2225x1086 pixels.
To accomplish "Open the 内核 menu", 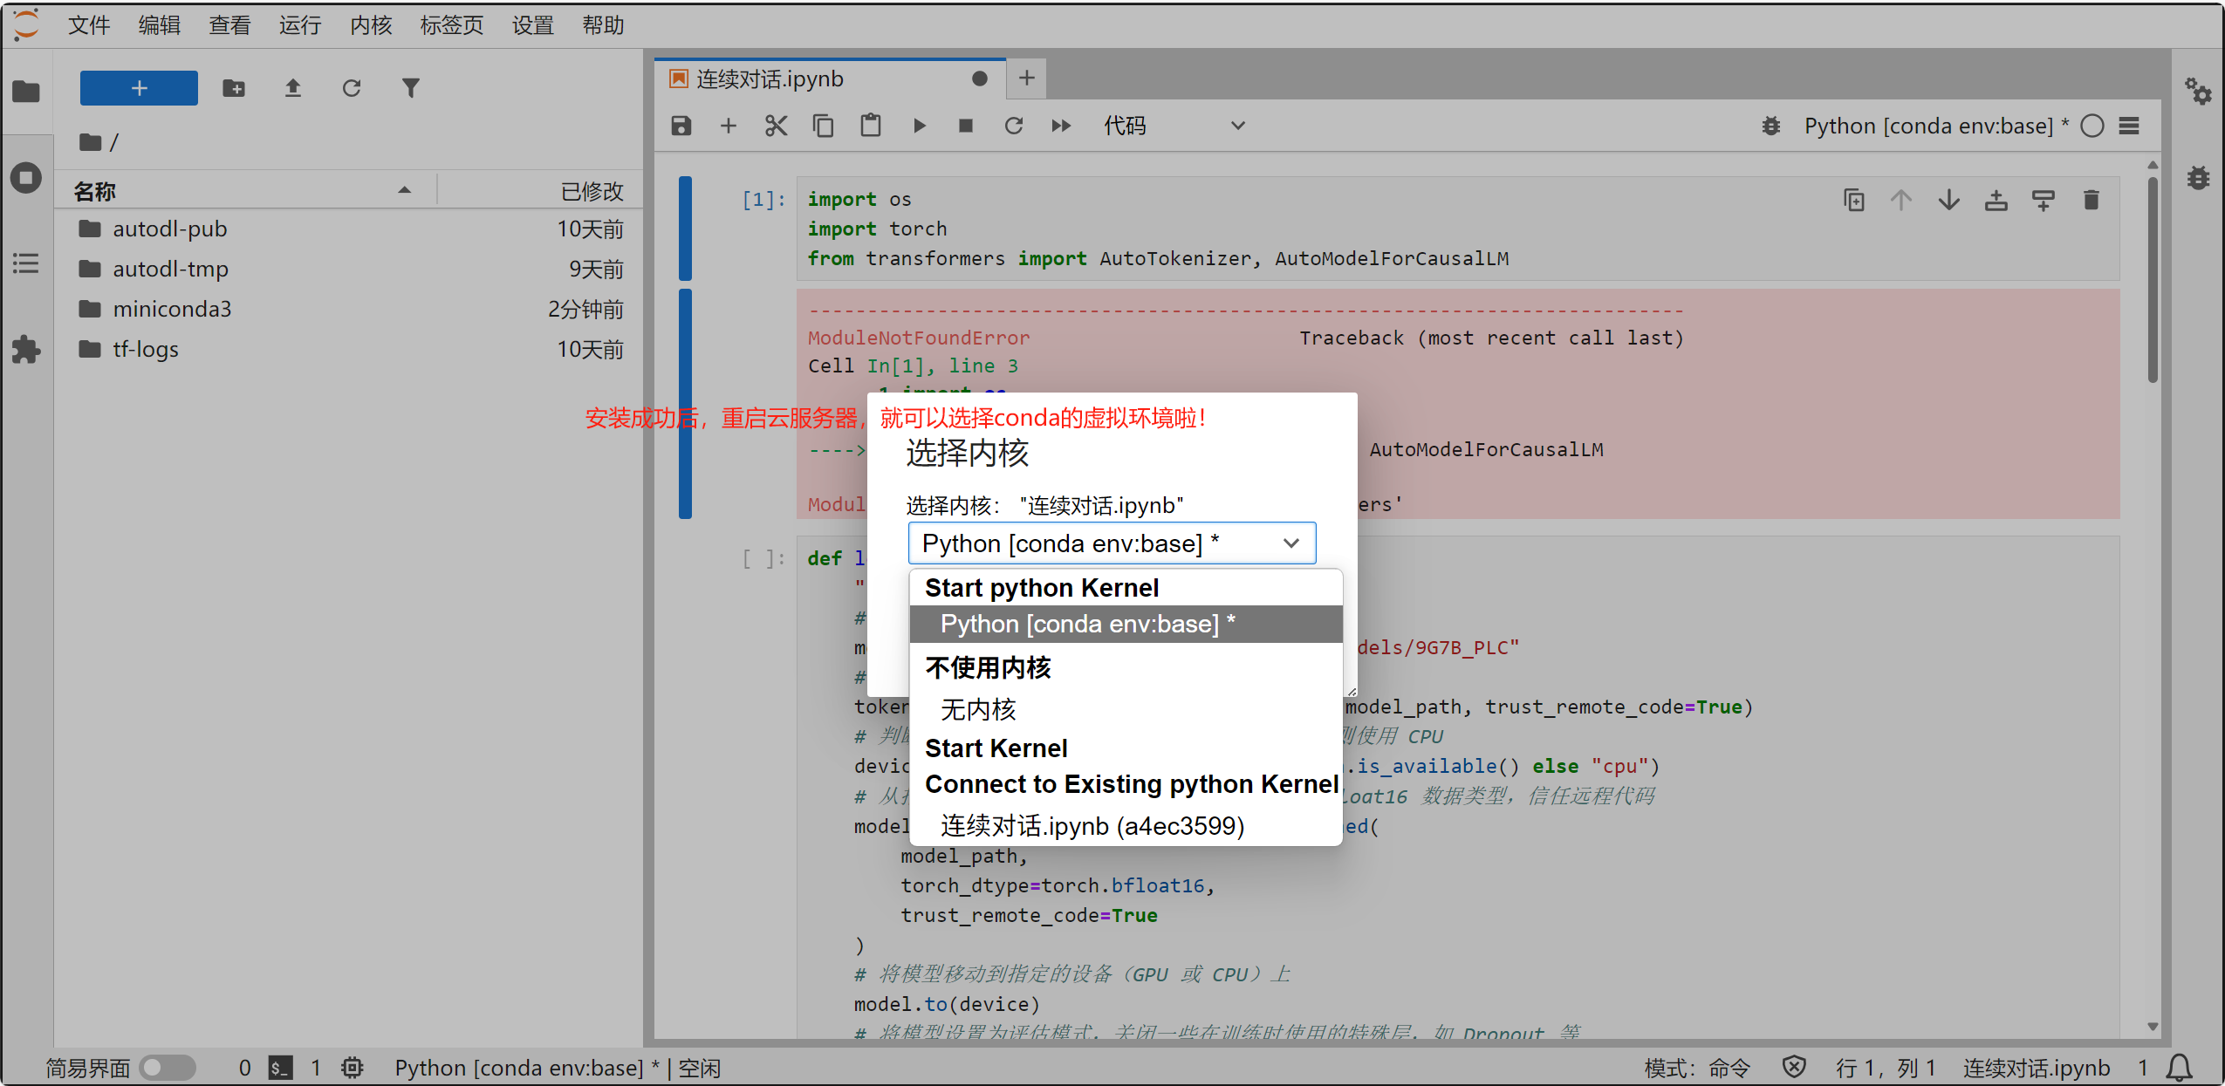I will 371,25.
